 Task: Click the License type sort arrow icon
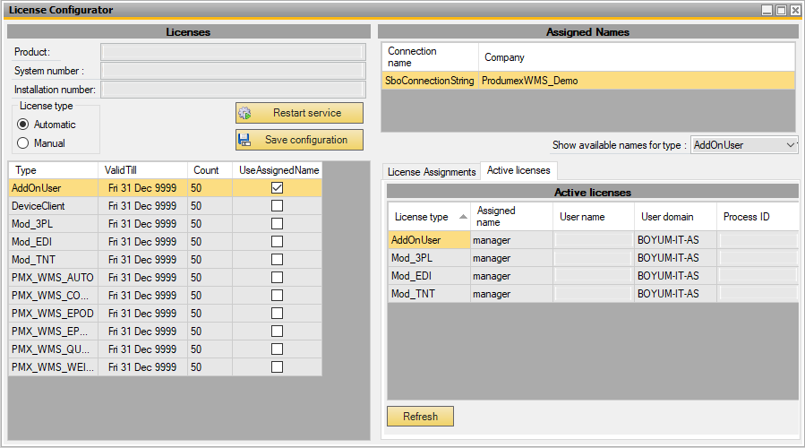463,217
